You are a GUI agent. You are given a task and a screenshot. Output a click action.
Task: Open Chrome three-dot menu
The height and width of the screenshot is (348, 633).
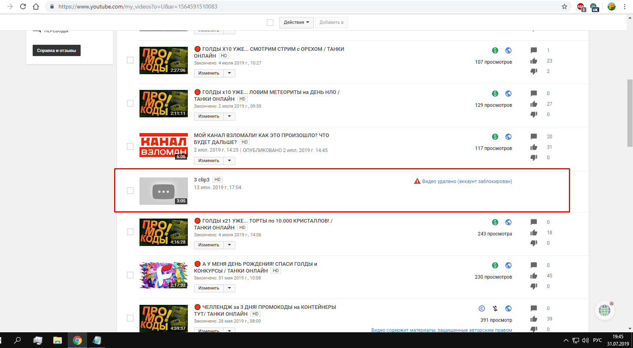click(x=625, y=6)
